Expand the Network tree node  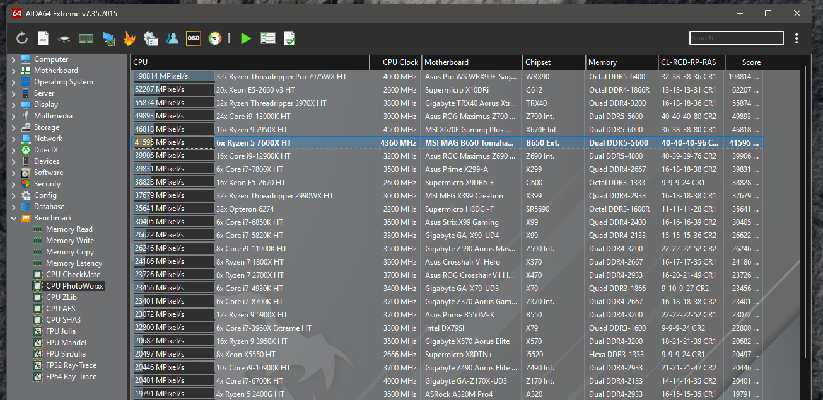pyautogui.click(x=14, y=139)
